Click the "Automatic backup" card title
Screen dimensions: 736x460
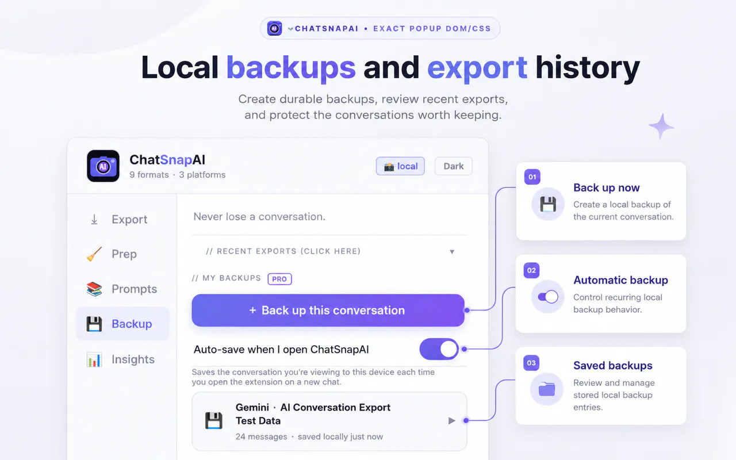click(x=620, y=280)
